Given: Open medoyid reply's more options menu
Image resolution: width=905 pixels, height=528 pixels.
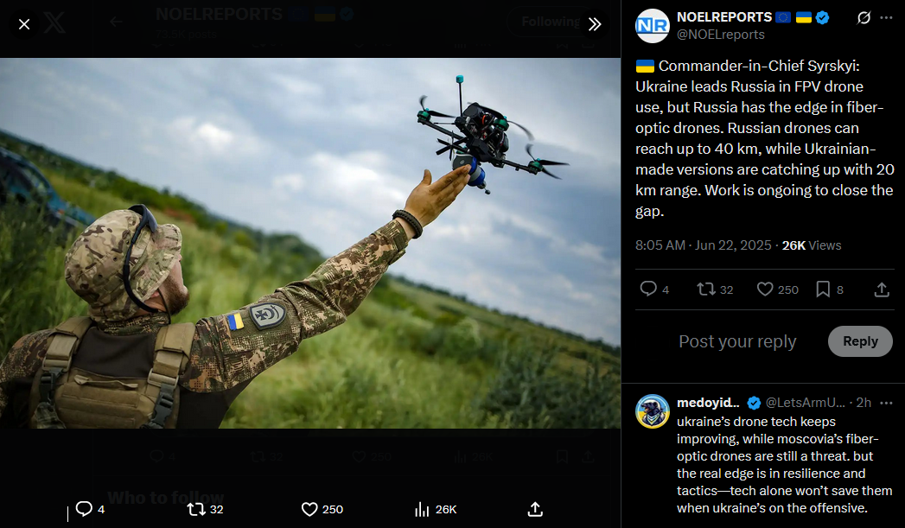Looking at the screenshot, I should click(x=887, y=403).
